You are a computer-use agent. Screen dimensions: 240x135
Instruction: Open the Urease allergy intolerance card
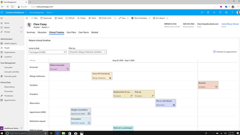[x=102, y=76]
